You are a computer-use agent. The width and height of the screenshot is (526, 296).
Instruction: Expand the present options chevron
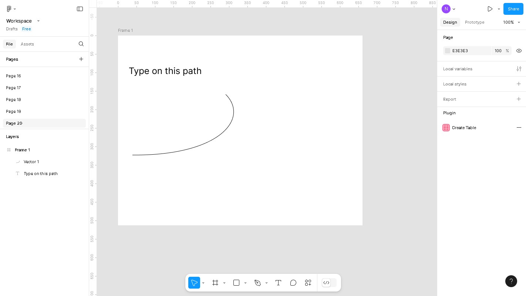499,9
